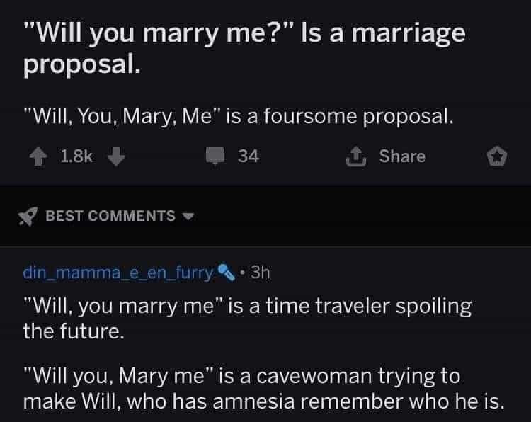Viewport: 531px width, 422px height.
Task: Tap the foursome proposal body text
Action: point(238,115)
